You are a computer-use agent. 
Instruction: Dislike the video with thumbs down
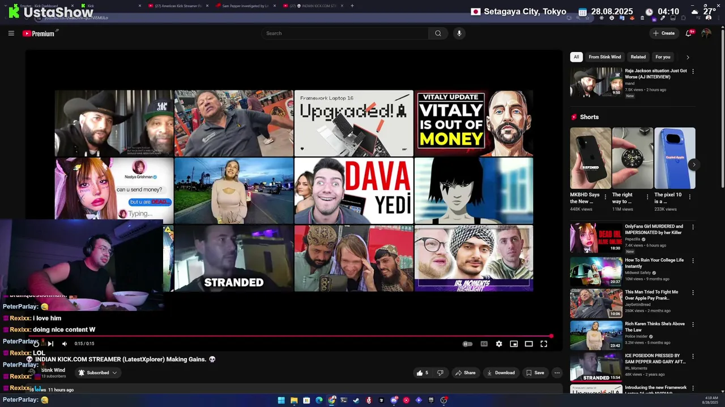[440, 373]
